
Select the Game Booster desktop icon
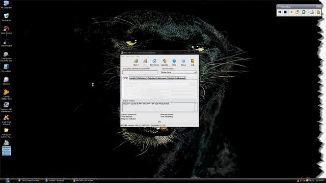point(6,31)
